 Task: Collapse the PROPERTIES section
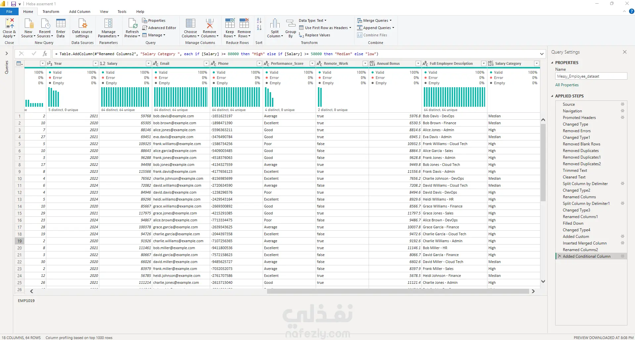click(x=552, y=63)
